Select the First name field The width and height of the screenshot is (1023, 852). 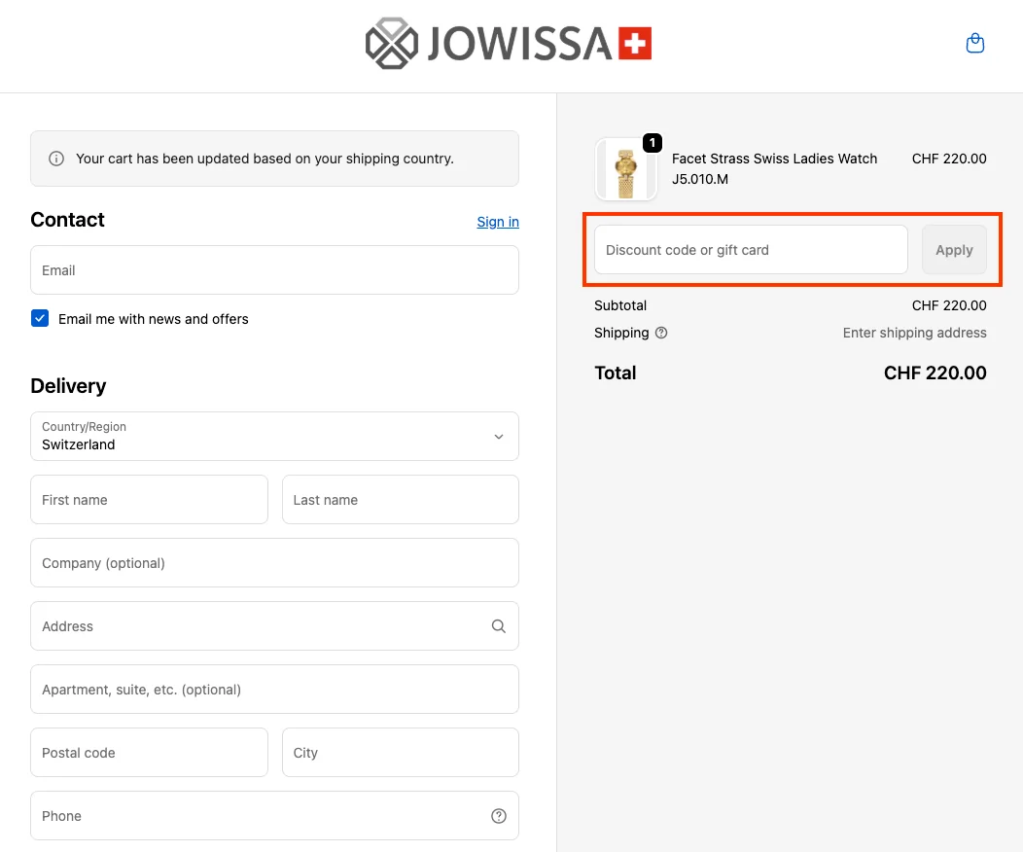click(149, 499)
